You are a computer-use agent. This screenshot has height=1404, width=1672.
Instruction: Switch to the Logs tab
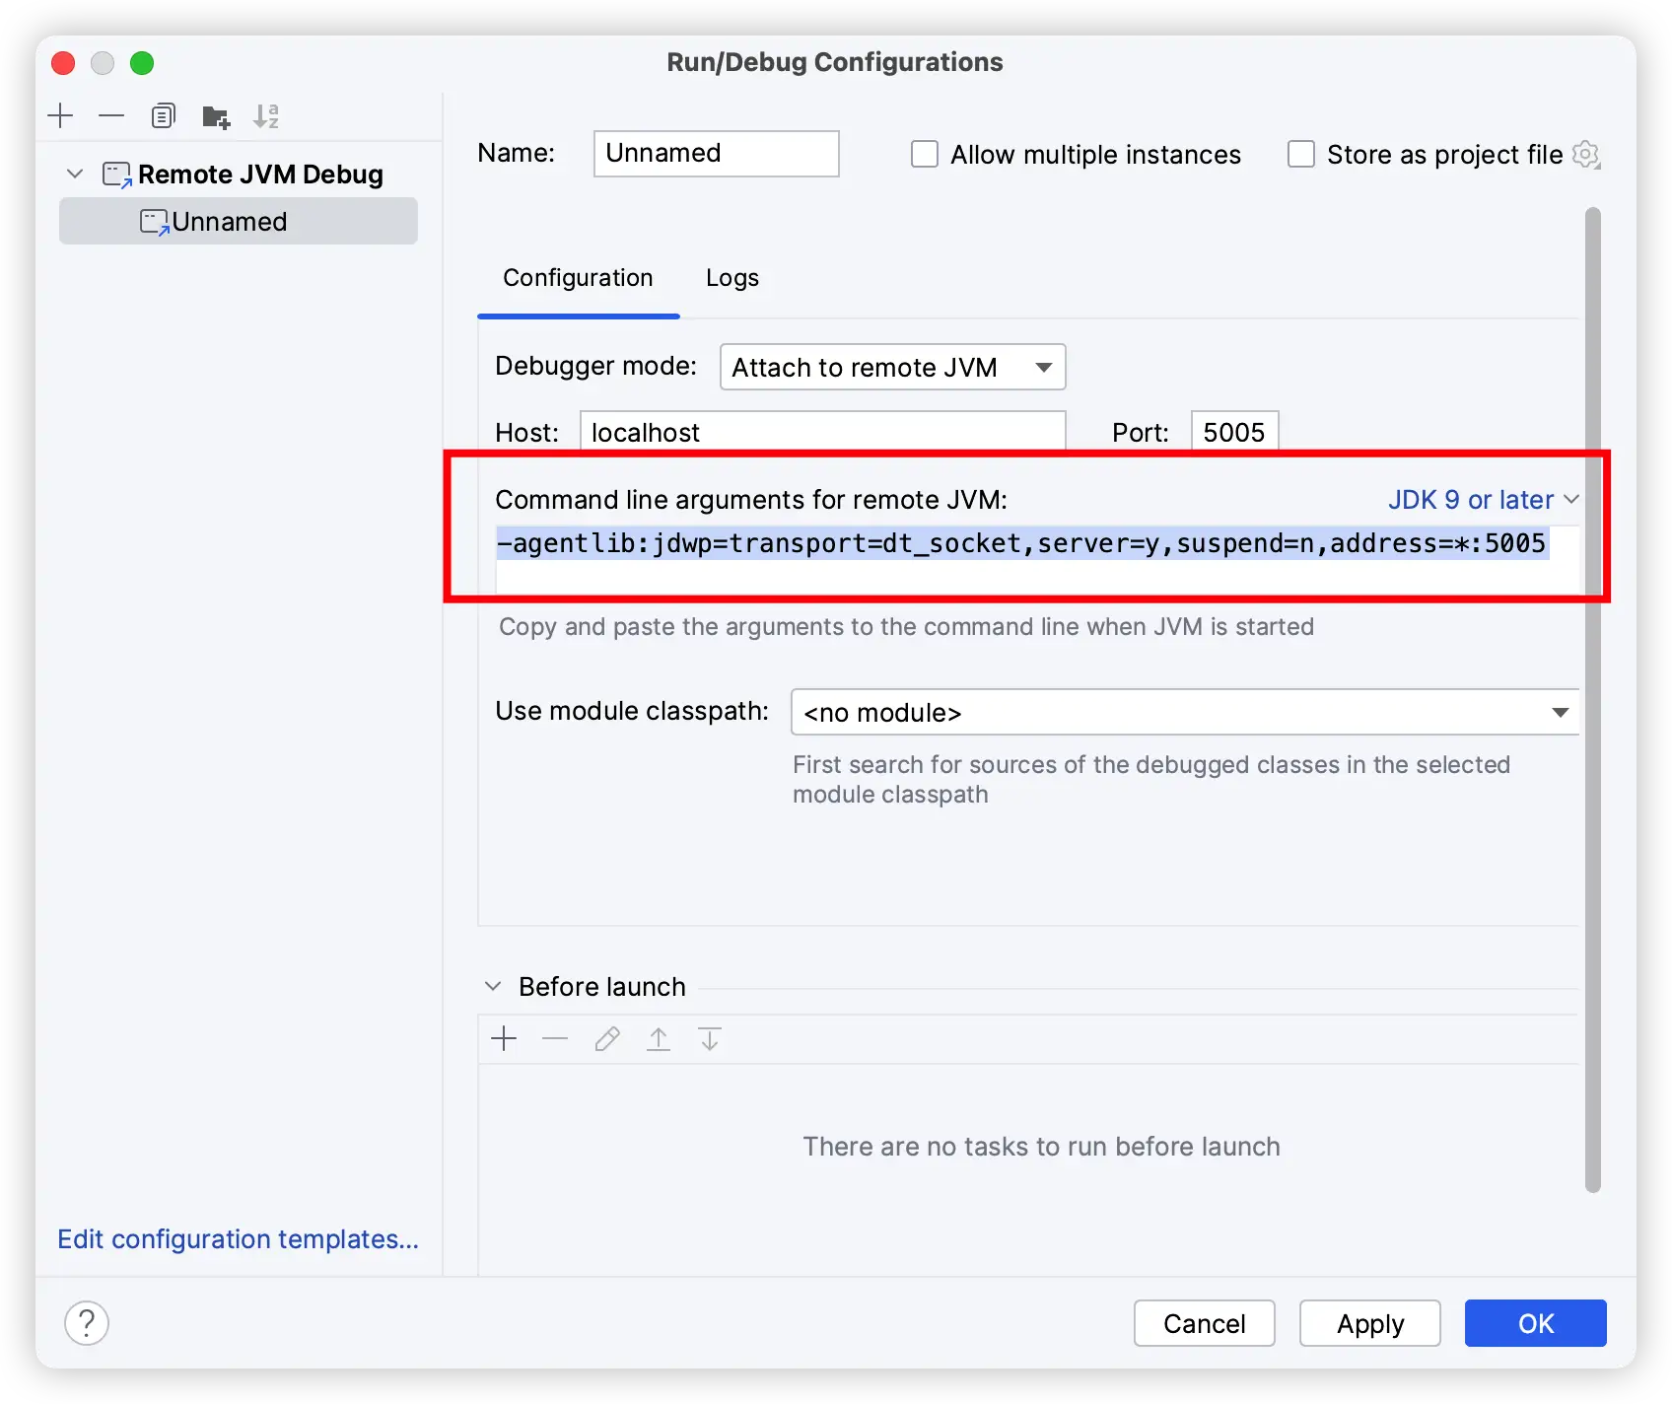[731, 278]
